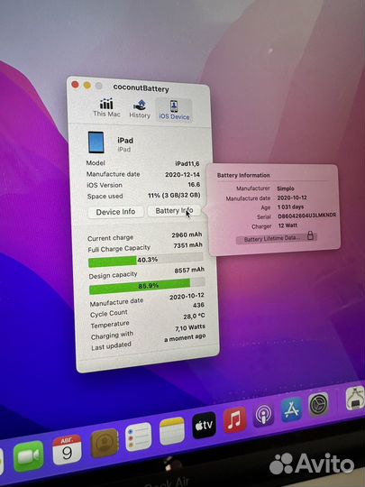
Task: Launch Notes from the Dock
Action: 171,430
